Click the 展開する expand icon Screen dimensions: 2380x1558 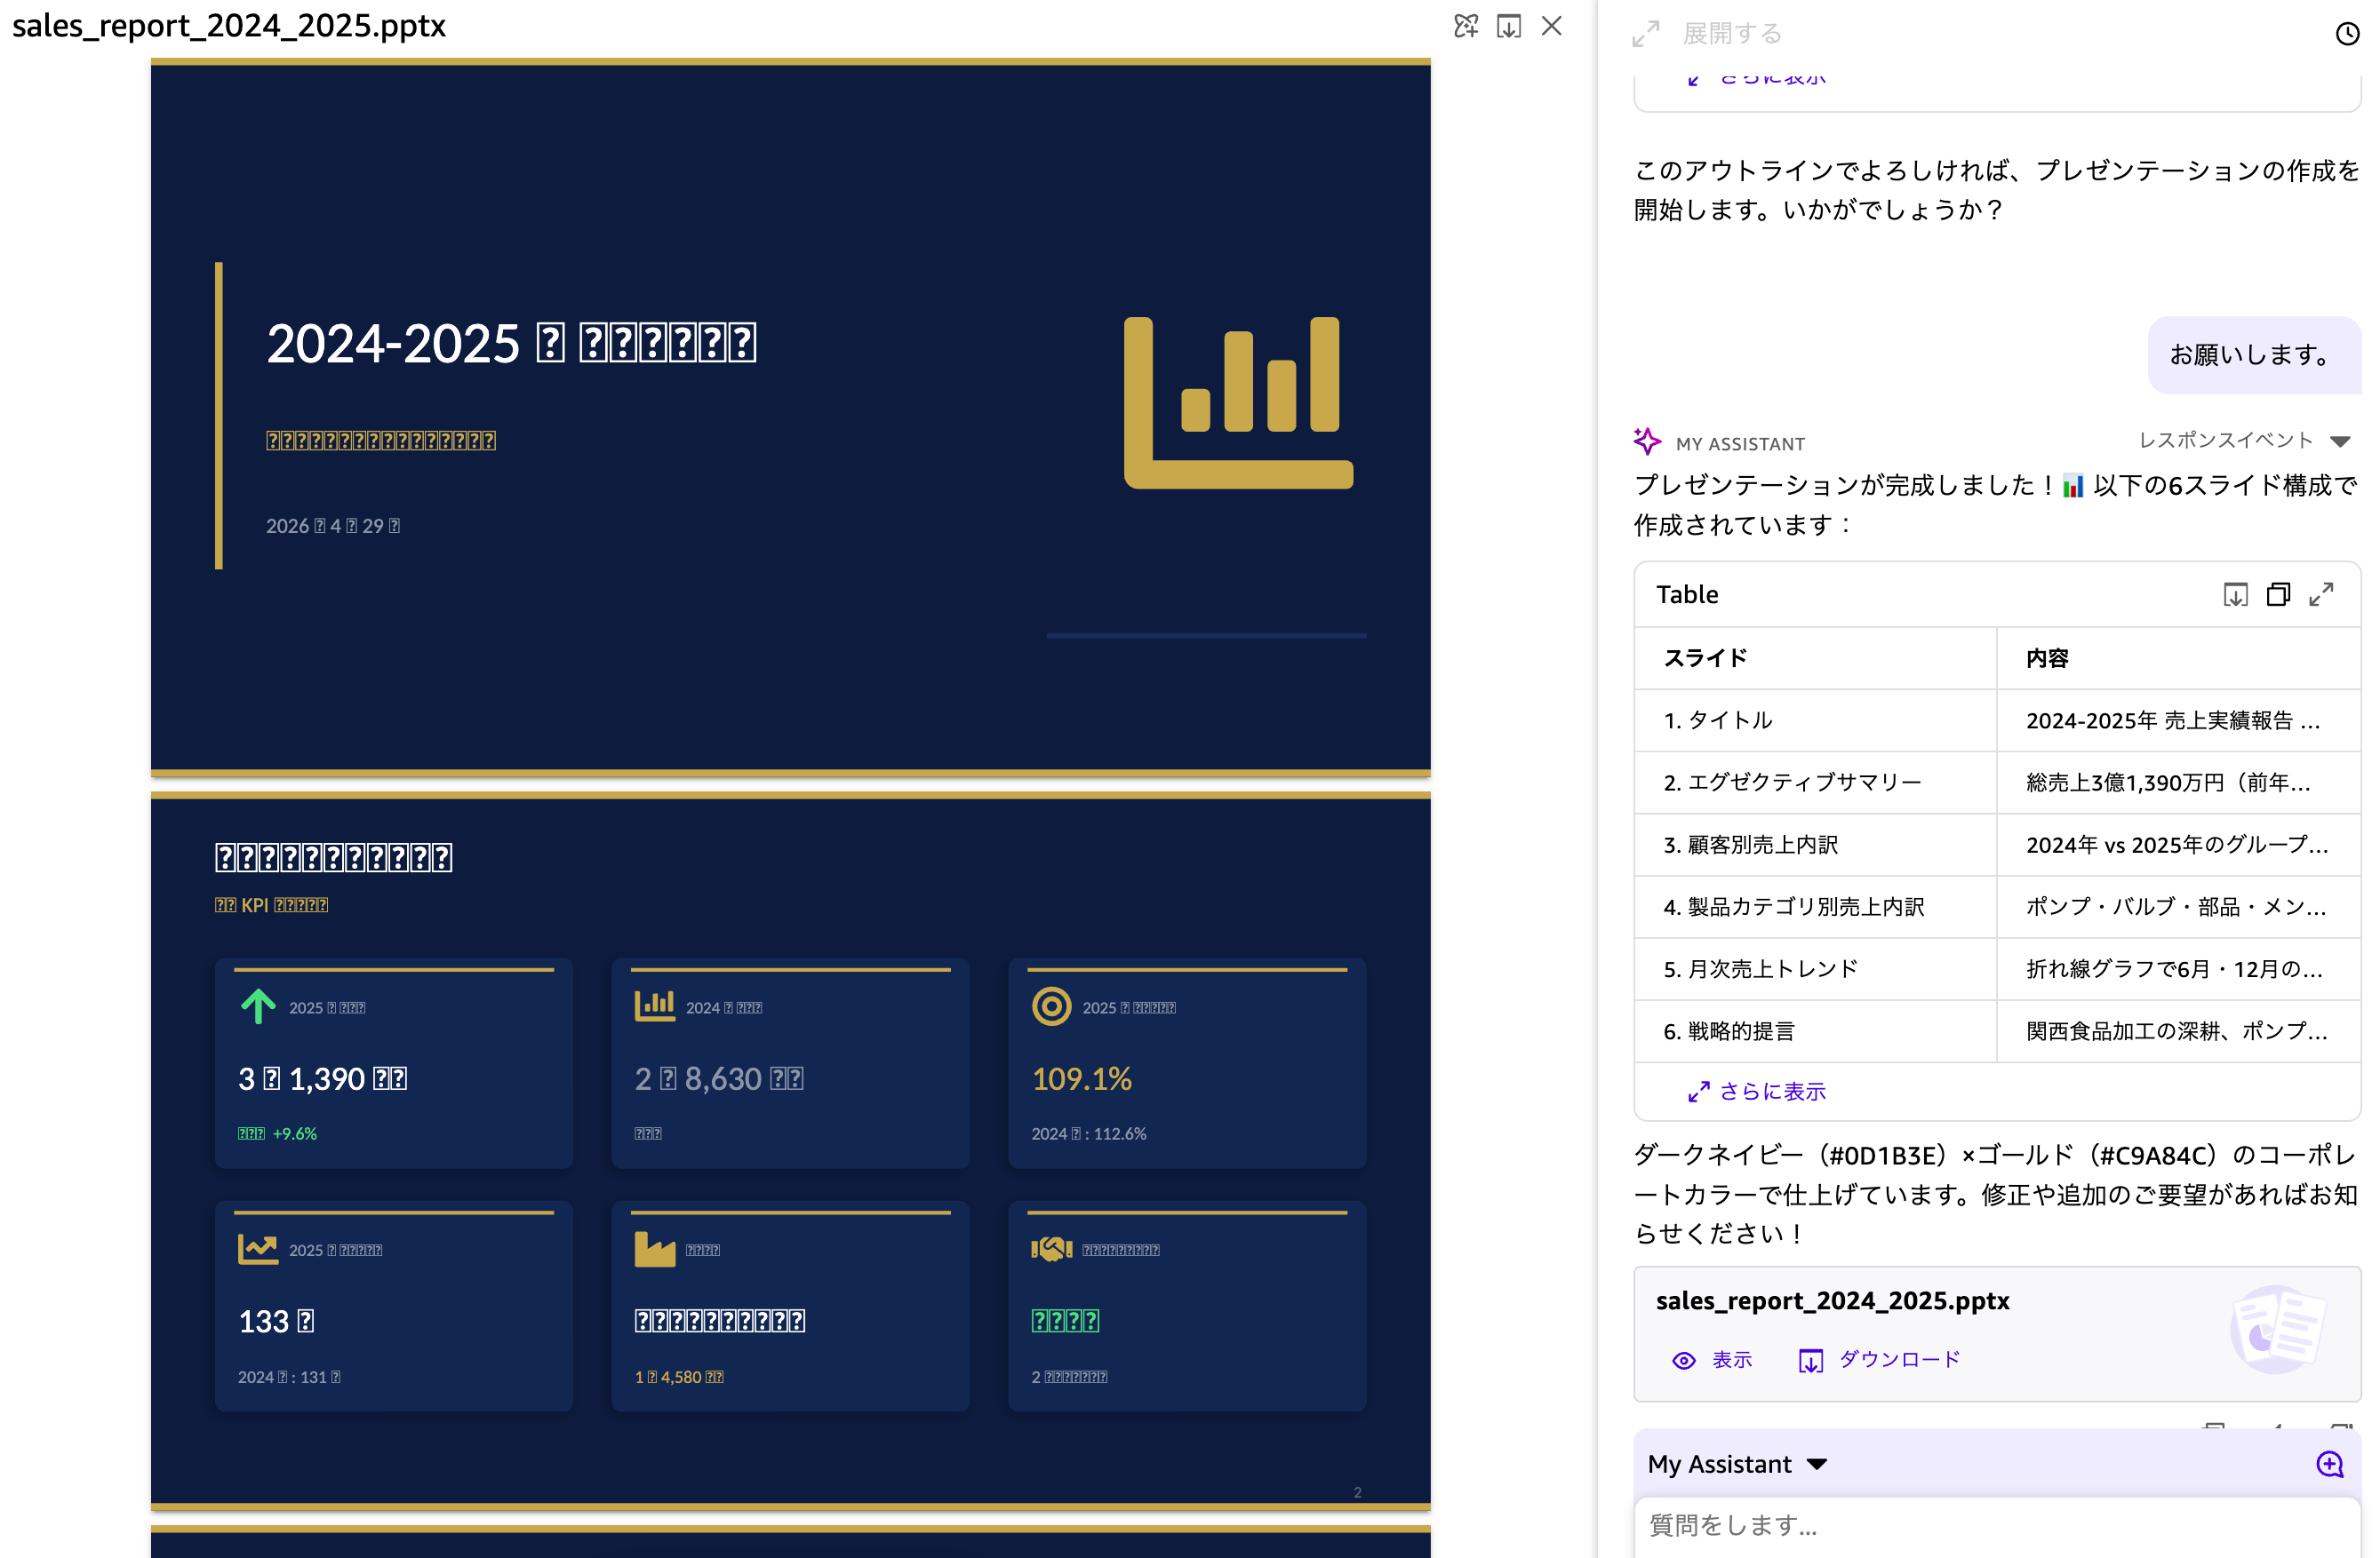click(1645, 34)
